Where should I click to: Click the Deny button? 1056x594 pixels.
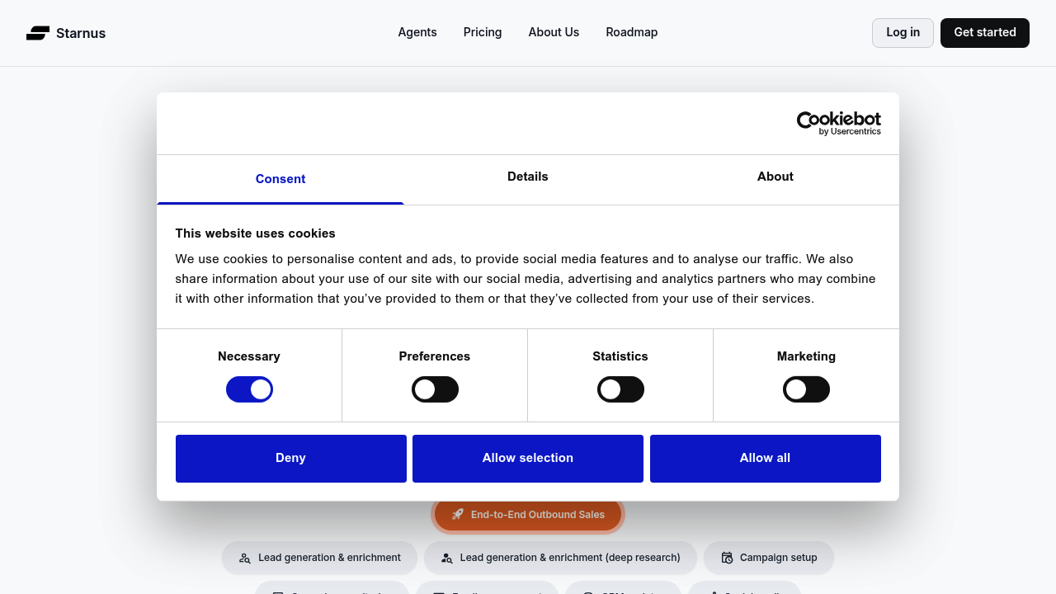coord(290,458)
